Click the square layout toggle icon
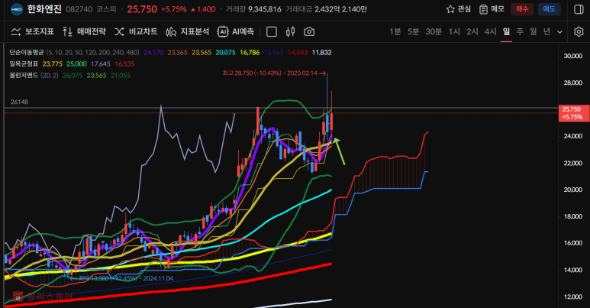Image resolution: width=590 pixels, height=308 pixels. 271,32
